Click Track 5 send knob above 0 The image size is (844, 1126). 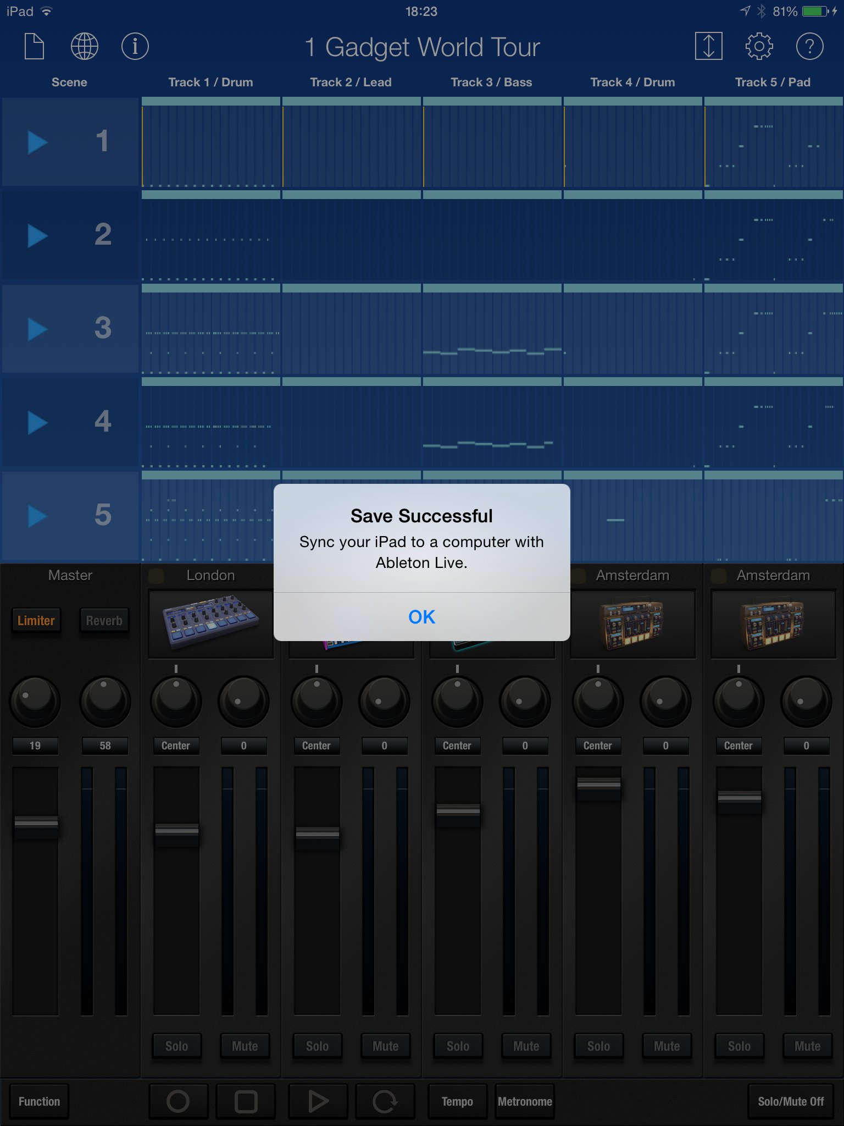pyautogui.click(x=806, y=701)
